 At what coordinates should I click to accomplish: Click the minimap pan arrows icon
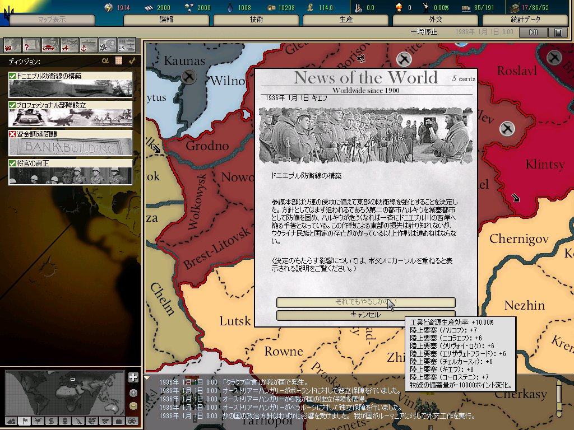point(133,377)
